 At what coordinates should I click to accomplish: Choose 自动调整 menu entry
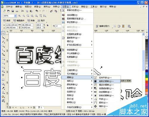click(x=77, y=15)
